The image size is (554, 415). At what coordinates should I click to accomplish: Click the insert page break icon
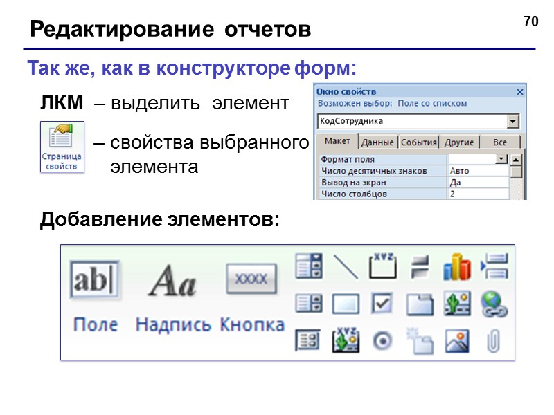click(494, 266)
